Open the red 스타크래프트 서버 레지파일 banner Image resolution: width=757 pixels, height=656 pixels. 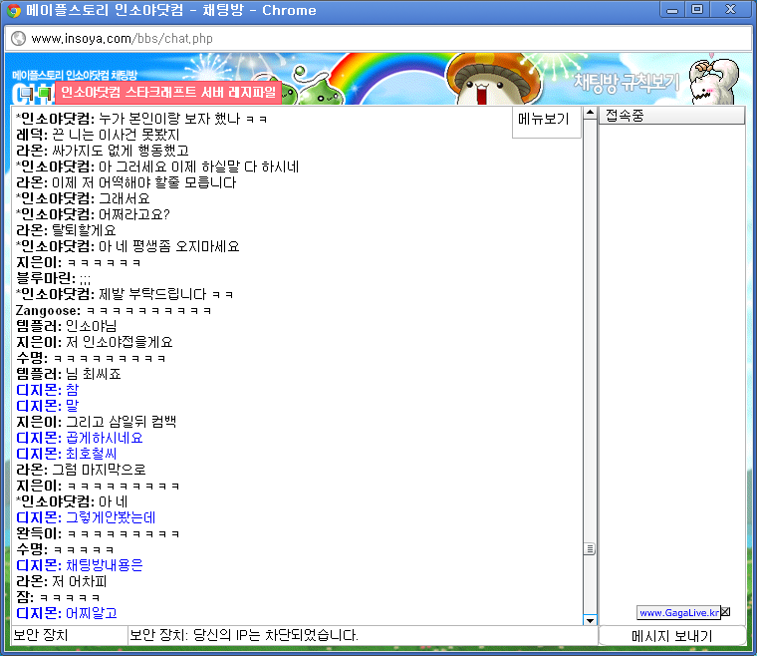(168, 93)
